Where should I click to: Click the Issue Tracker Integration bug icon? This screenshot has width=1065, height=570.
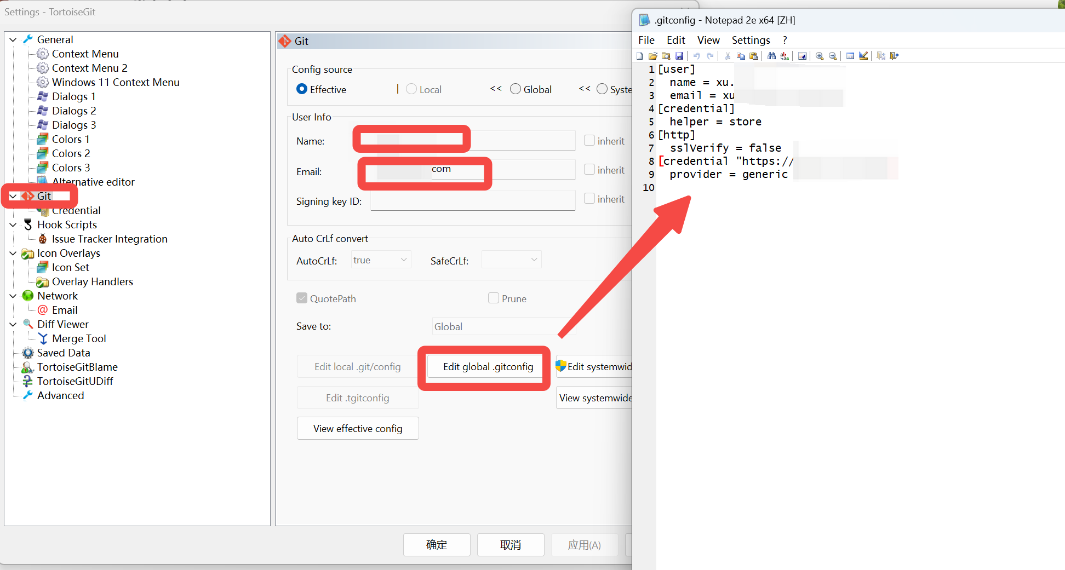tap(43, 239)
